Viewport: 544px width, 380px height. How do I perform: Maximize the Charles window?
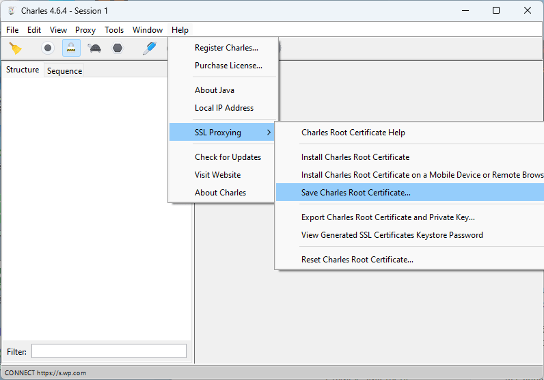point(496,10)
